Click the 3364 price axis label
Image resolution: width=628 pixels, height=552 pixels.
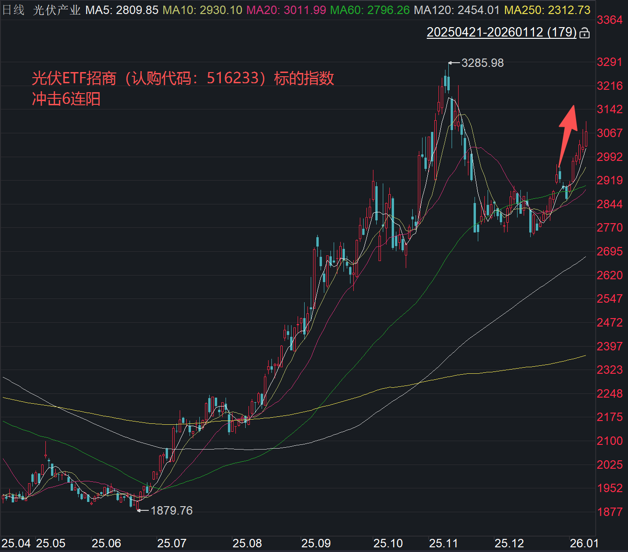(611, 20)
